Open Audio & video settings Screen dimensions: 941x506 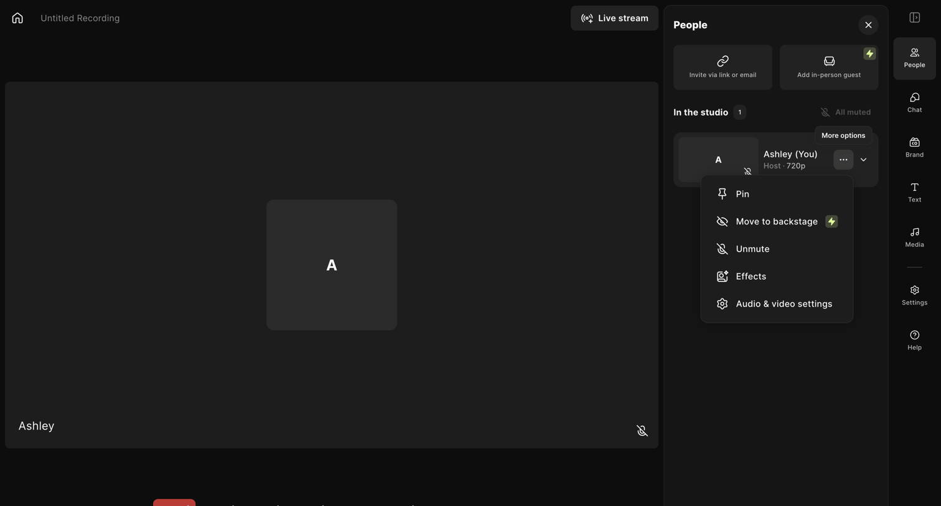pos(777,303)
